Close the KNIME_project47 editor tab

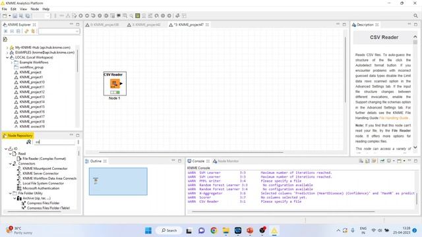point(207,25)
